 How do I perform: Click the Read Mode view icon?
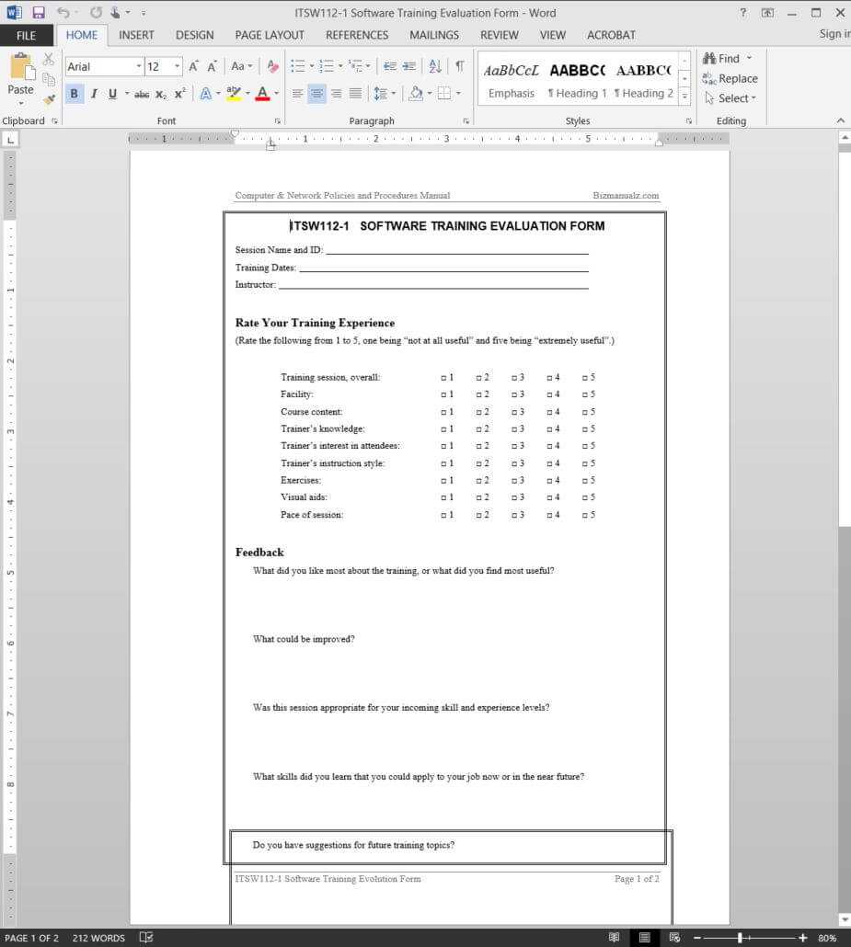tap(614, 937)
